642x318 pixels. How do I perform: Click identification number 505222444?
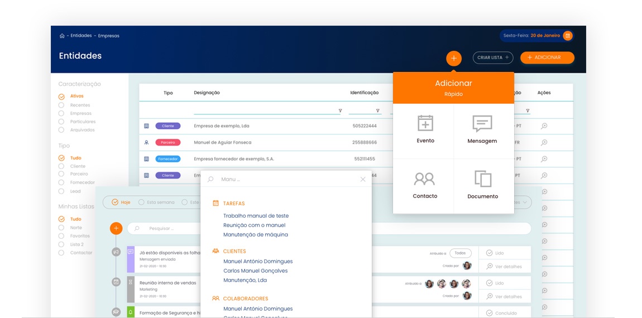click(365, 126)
